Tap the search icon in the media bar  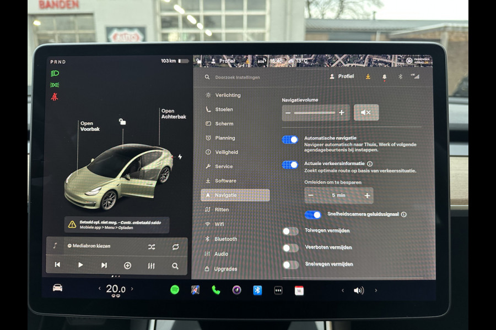[x=175, y=265]
